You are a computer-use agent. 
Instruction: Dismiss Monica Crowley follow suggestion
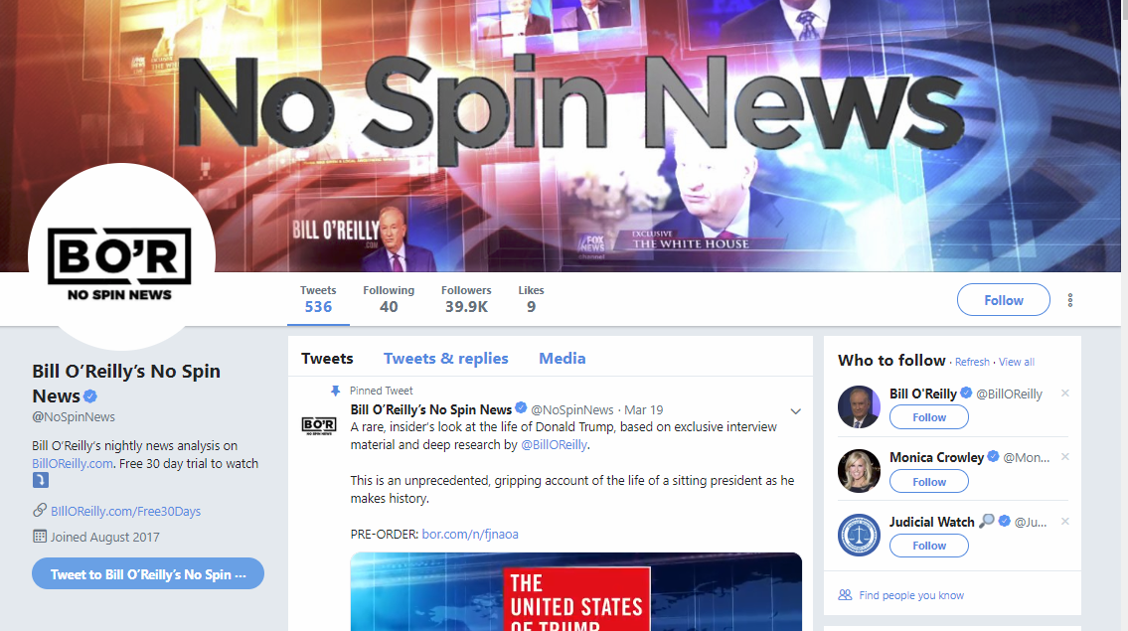click(1064, 457)
